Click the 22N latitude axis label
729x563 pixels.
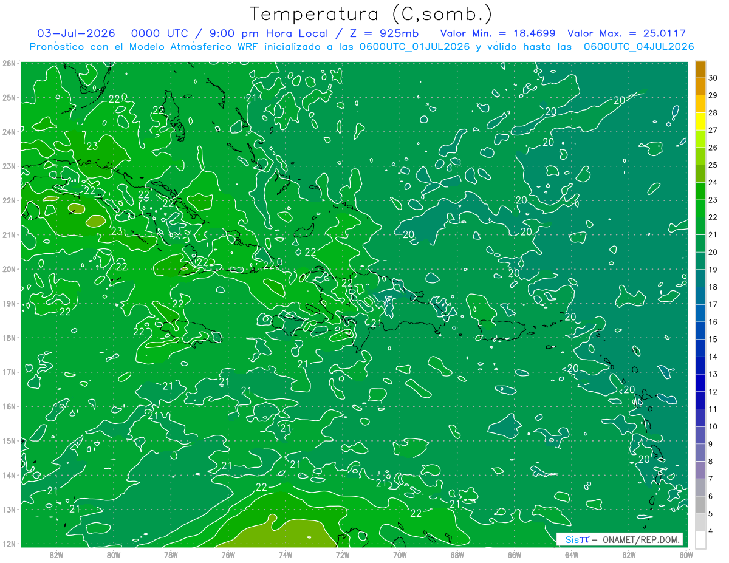[9, 200]
